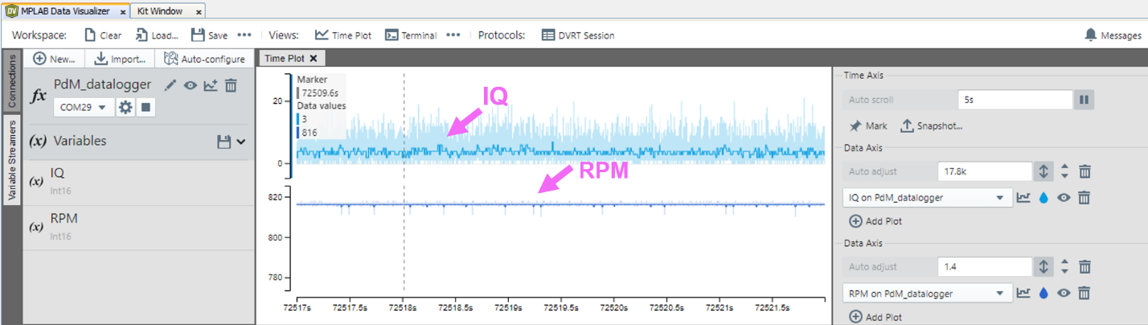The image size is (1148, 325).
Task: Open plot style icon for RPM plot
Action: pyautogui.click(x=1024, y=294)
